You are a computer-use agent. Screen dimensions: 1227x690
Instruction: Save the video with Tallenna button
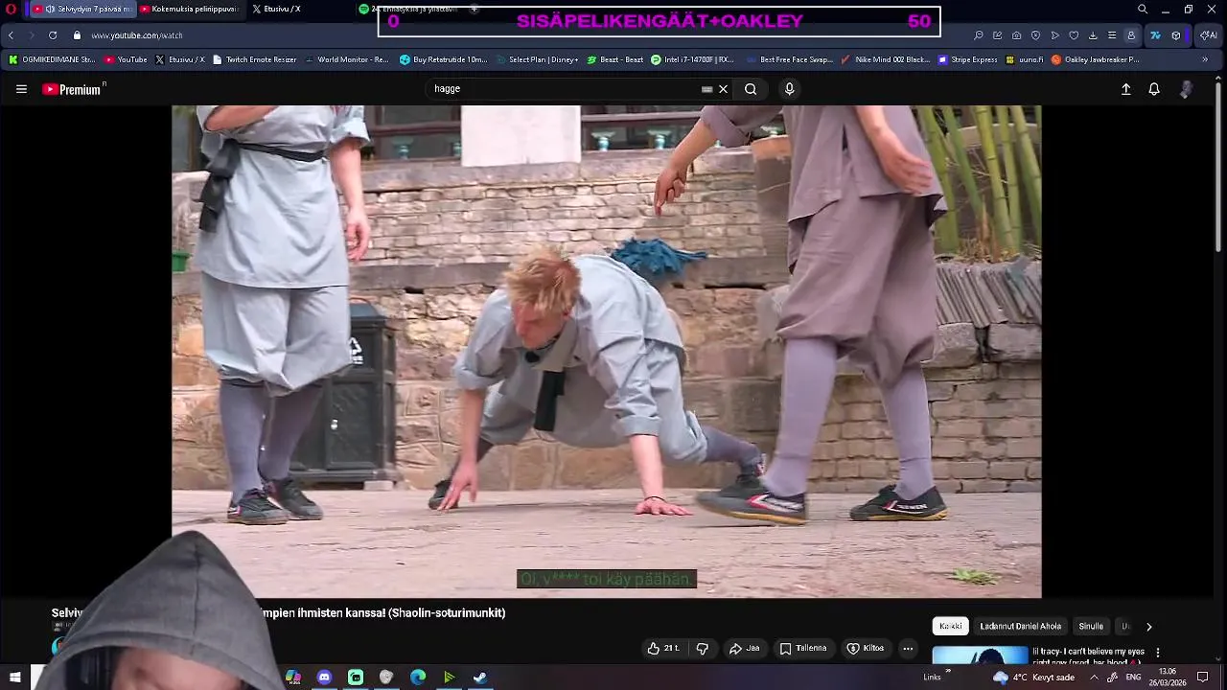coord(803,649)
